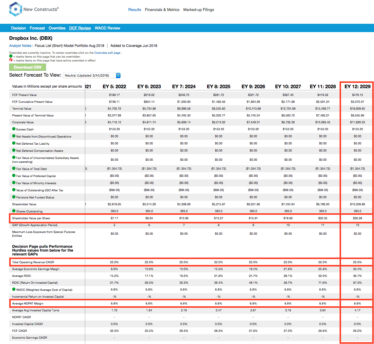
Task: Click green dot beside WACC row label
Action: [14, 289]
